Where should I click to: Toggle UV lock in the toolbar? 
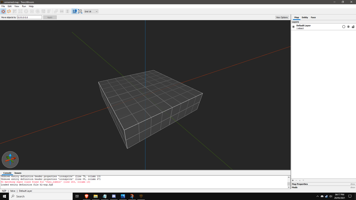[80, 11]
